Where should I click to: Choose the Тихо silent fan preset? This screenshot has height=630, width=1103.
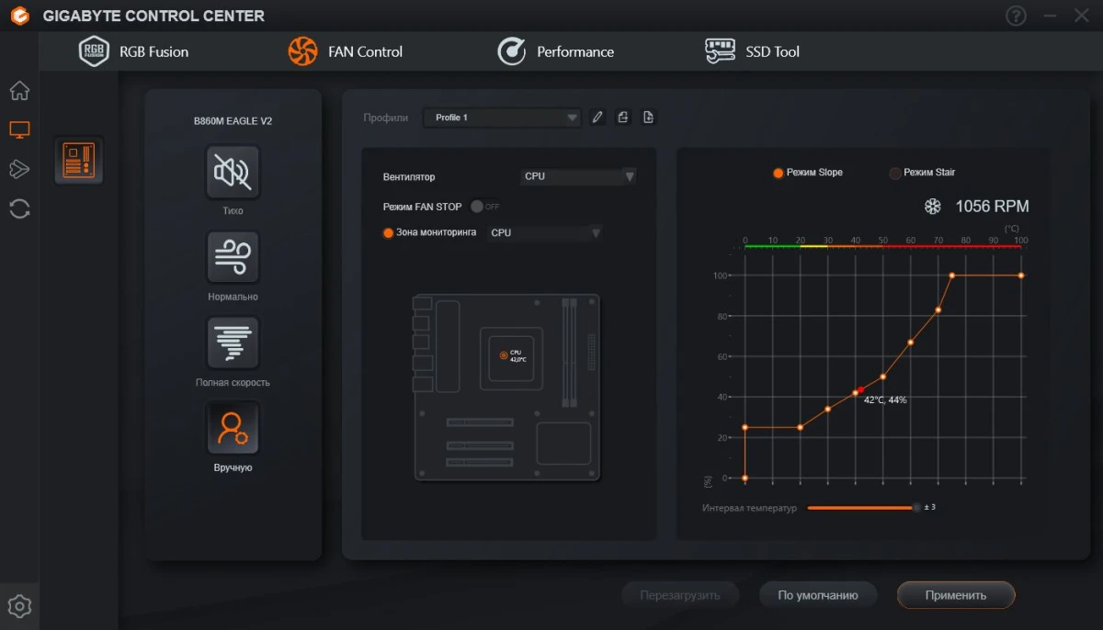click(233, 172)
